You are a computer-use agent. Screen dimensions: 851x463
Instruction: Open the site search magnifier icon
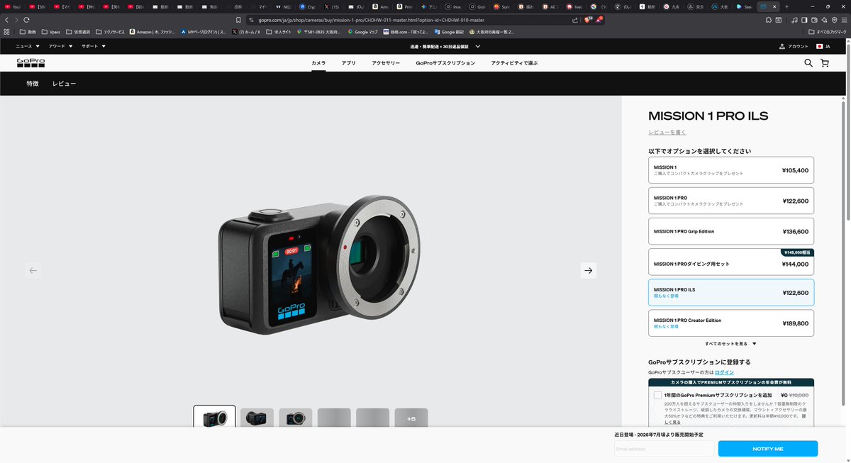(x=808, y=63)
